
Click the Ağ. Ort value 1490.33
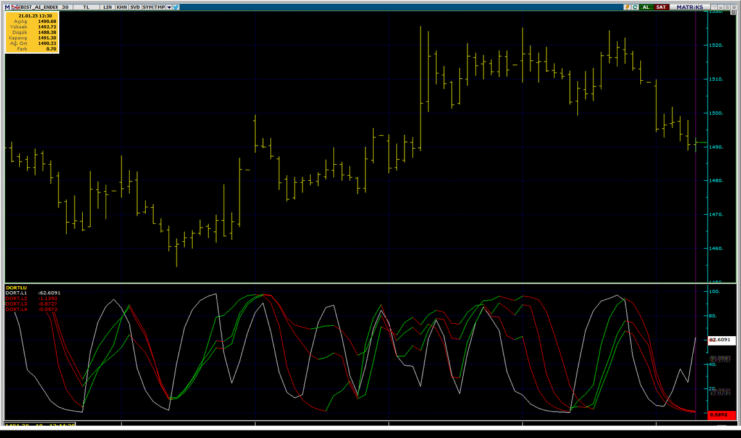[x=47, y=43]
